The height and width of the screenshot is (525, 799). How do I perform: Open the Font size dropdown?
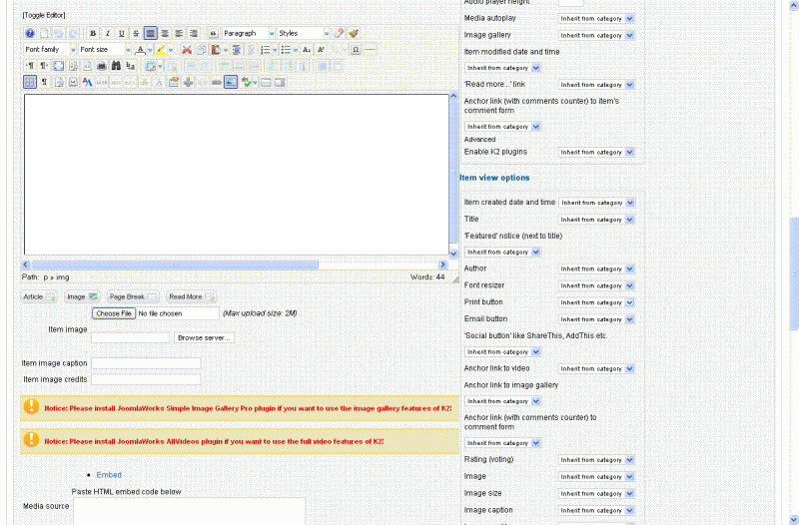click(105, 50)
